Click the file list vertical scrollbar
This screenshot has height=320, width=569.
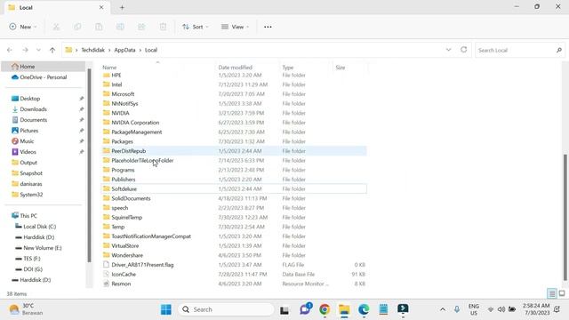565,218
